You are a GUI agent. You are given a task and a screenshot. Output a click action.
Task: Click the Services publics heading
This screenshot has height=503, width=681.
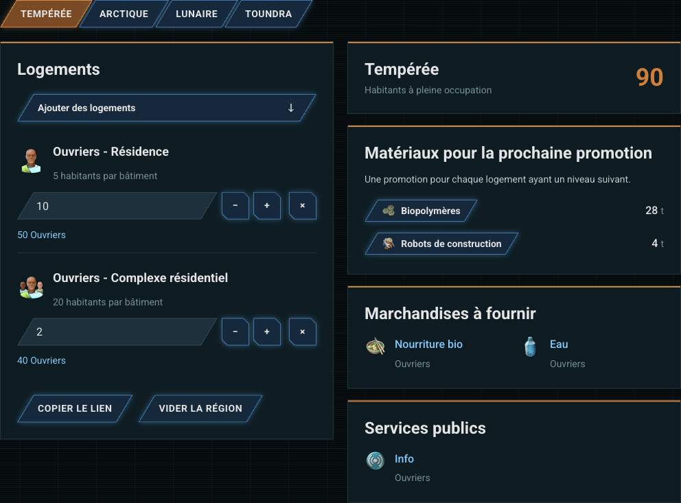425,428
